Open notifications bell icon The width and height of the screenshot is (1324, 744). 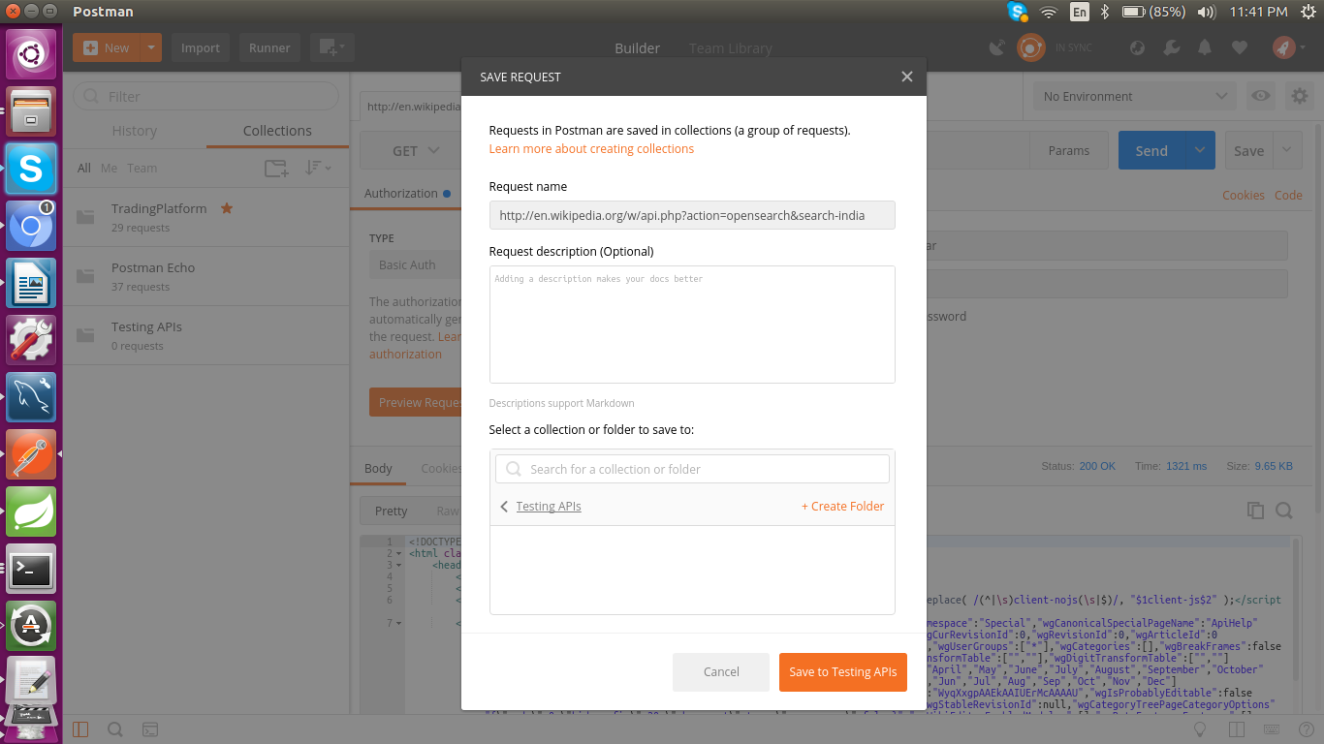click(x=1205, y=47)
